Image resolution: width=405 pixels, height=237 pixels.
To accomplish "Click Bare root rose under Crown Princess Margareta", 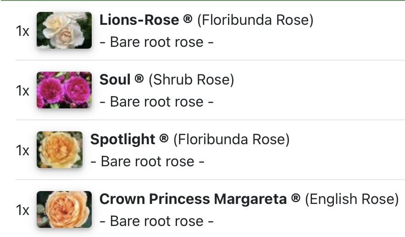I will [x=156, y=221].
